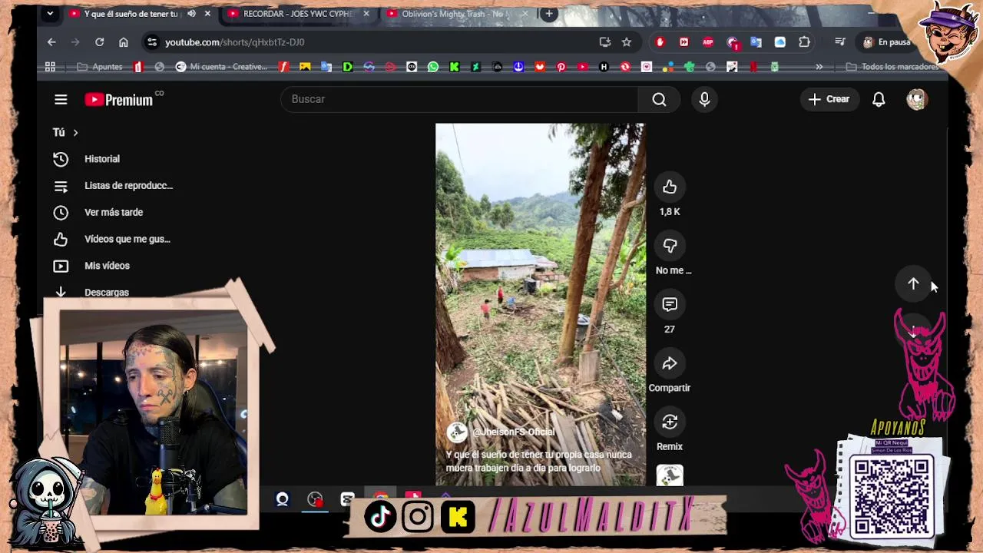Open the notifications bell
This screenshot has width=983, height=553.
tap(879, 99)
